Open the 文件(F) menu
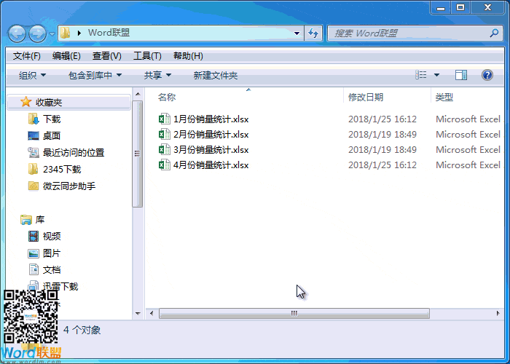 (x=27, y=56)
